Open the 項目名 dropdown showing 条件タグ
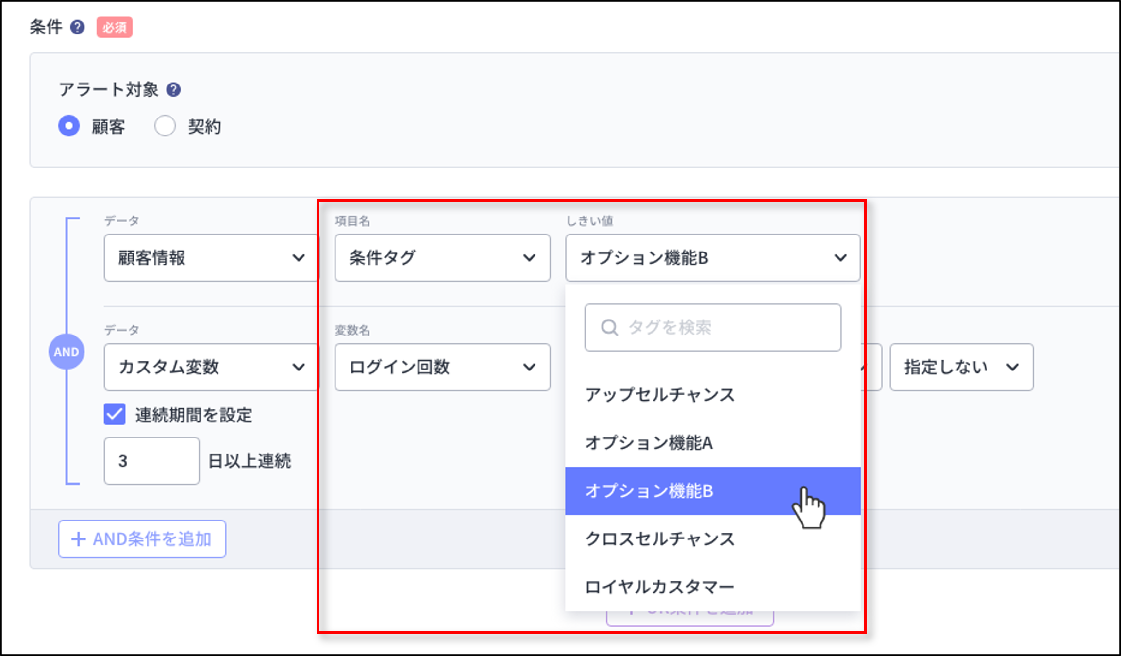This screenshot has width=1121, height=656. 442,258
